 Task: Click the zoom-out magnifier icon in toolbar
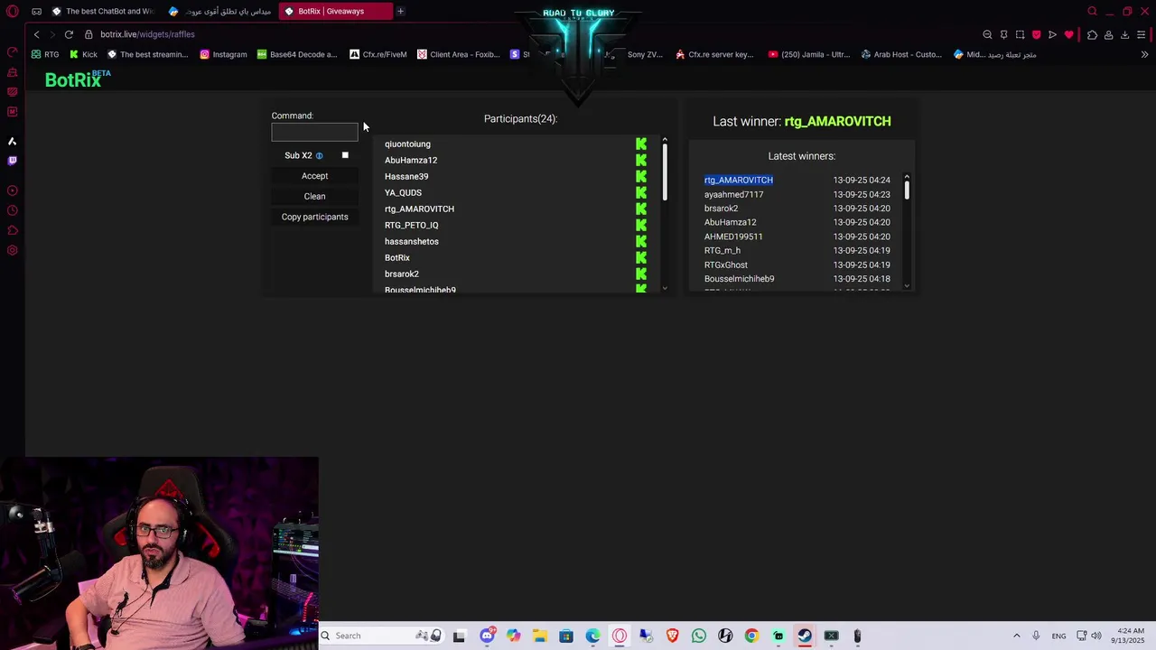click(x=987, y=34)
